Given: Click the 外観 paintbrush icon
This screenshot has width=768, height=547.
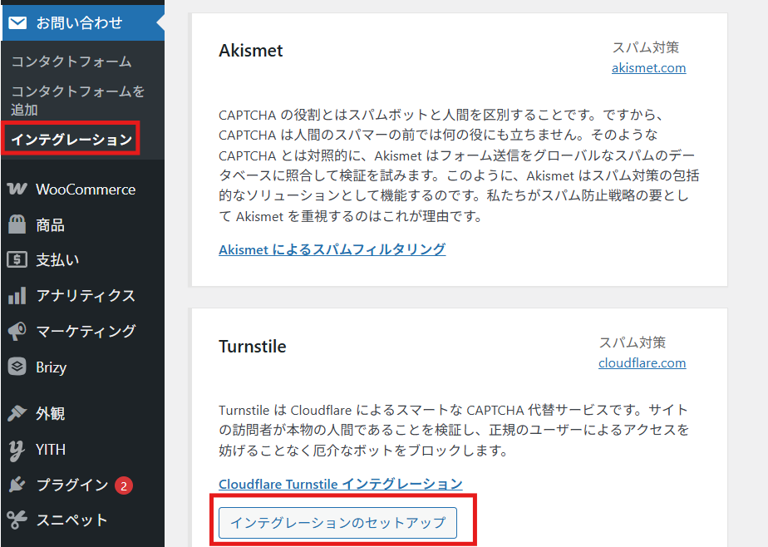Looking at the screenshot, I should pos(17,414).
